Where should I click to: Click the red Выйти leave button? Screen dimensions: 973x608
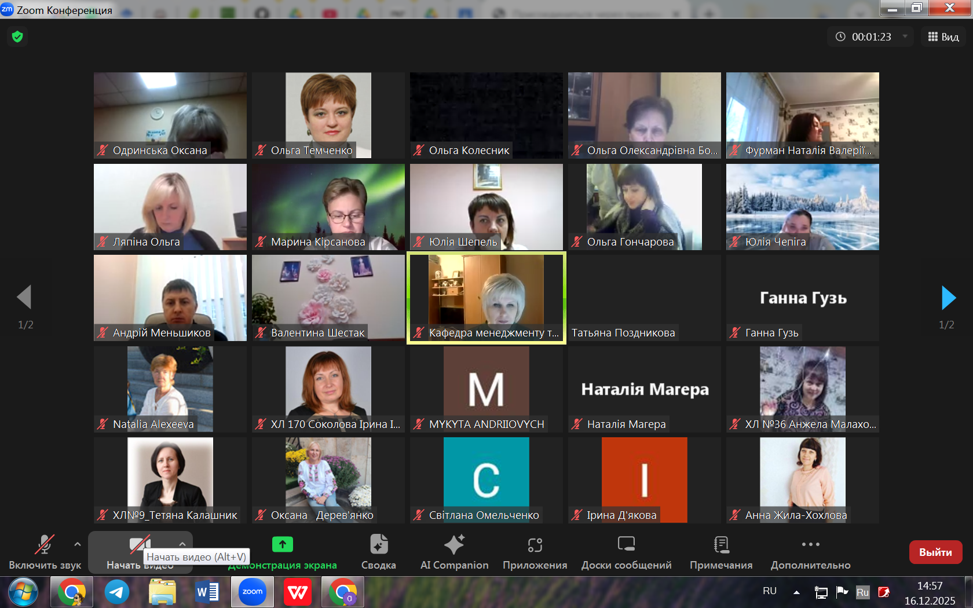(x=935, y=552)
